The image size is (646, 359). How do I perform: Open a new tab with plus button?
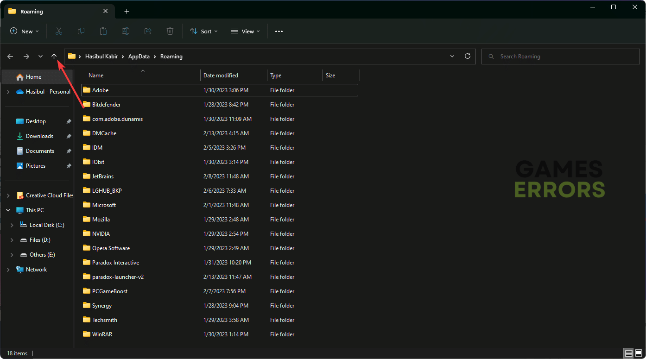pos(127,11)
